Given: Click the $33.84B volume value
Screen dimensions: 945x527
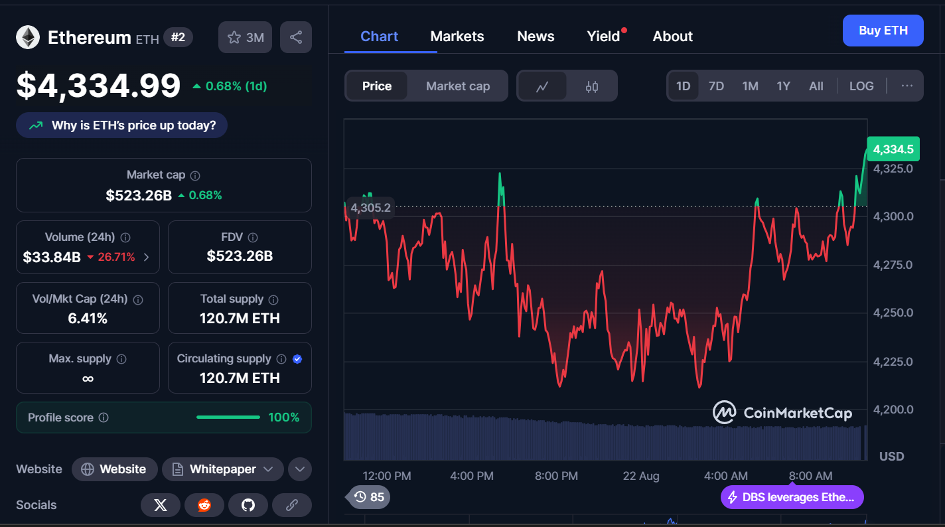Looking at the screenshot, I should [x=52, y=257].
